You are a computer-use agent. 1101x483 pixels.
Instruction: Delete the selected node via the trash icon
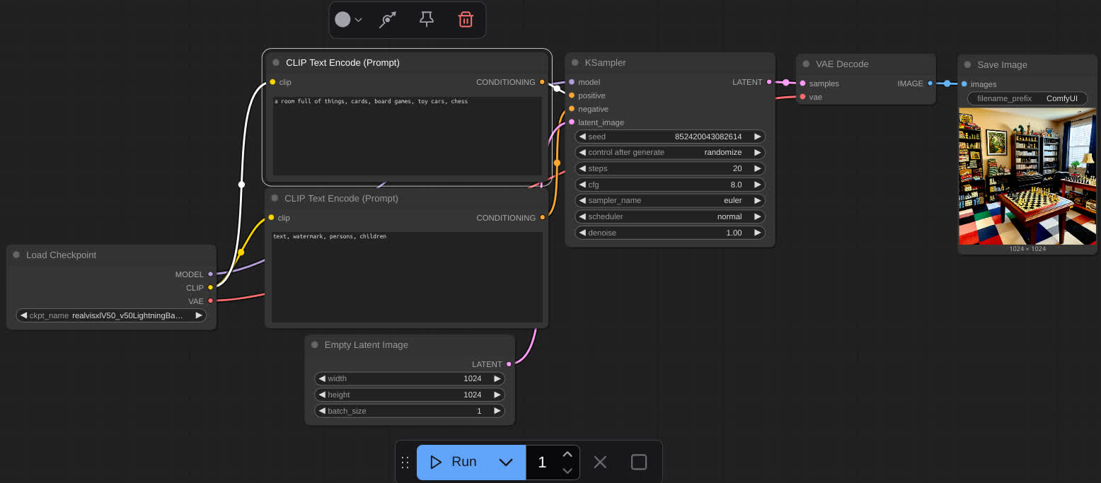coord(466,19)
